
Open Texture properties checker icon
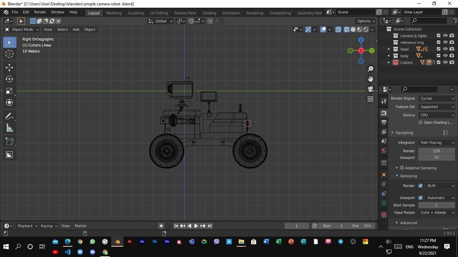point(384,215)
